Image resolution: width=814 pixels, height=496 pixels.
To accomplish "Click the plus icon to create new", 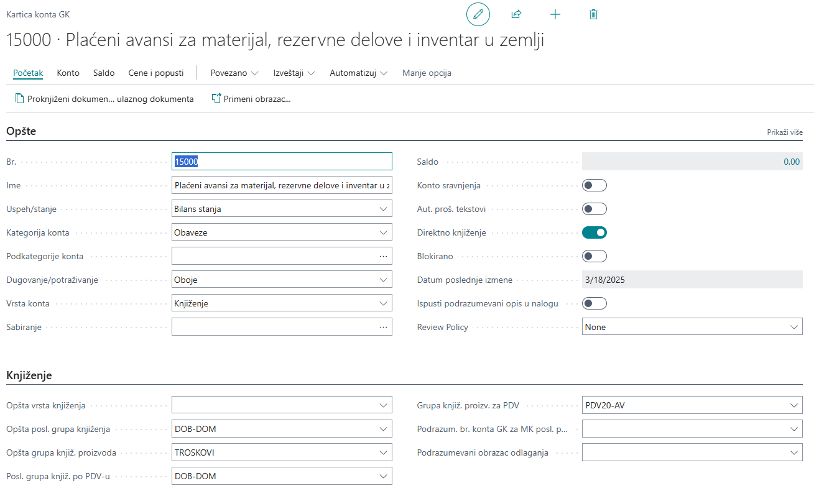I will click(555, 14).
